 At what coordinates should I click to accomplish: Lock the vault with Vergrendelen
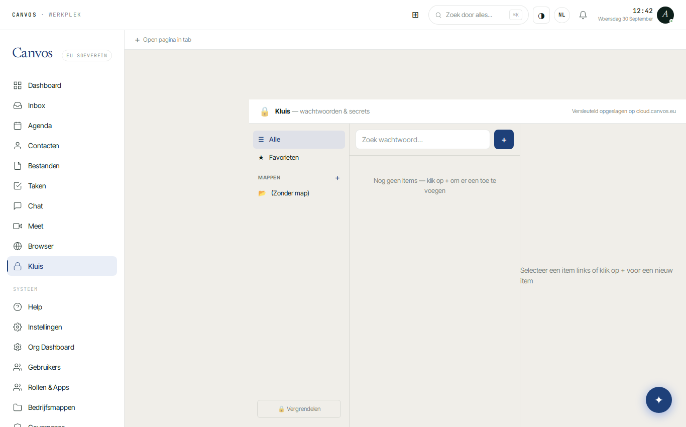coord(299,409)
